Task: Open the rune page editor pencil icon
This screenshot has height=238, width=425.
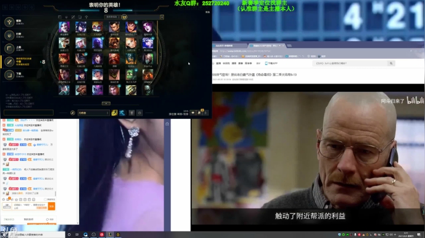Action: (73, 113)
